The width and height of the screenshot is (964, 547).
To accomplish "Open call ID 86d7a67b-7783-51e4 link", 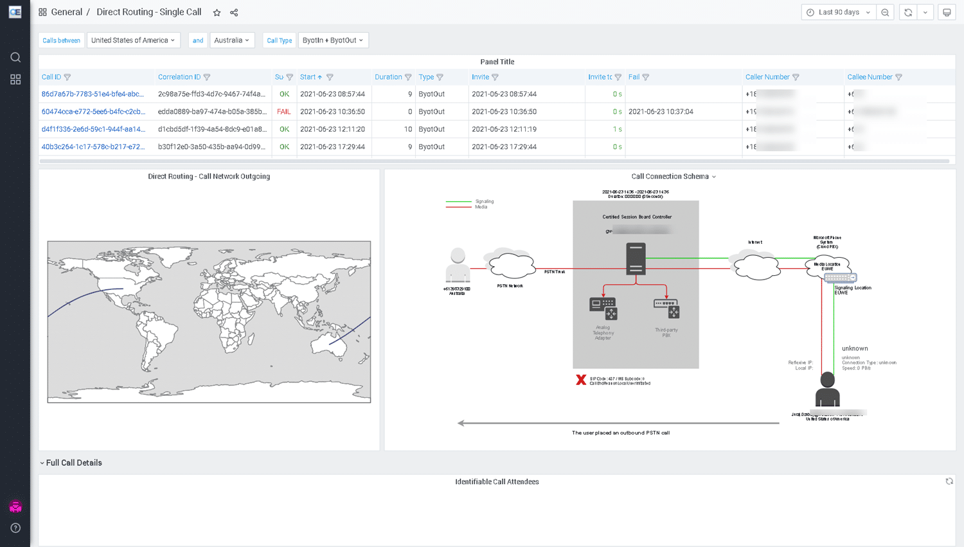I will (x=93, y=94).
